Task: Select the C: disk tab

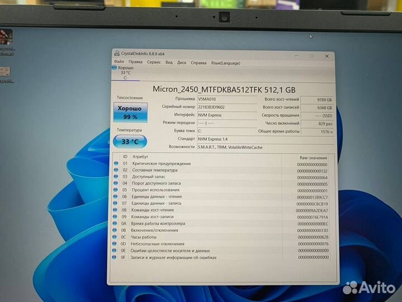Action: pos(125,78)
